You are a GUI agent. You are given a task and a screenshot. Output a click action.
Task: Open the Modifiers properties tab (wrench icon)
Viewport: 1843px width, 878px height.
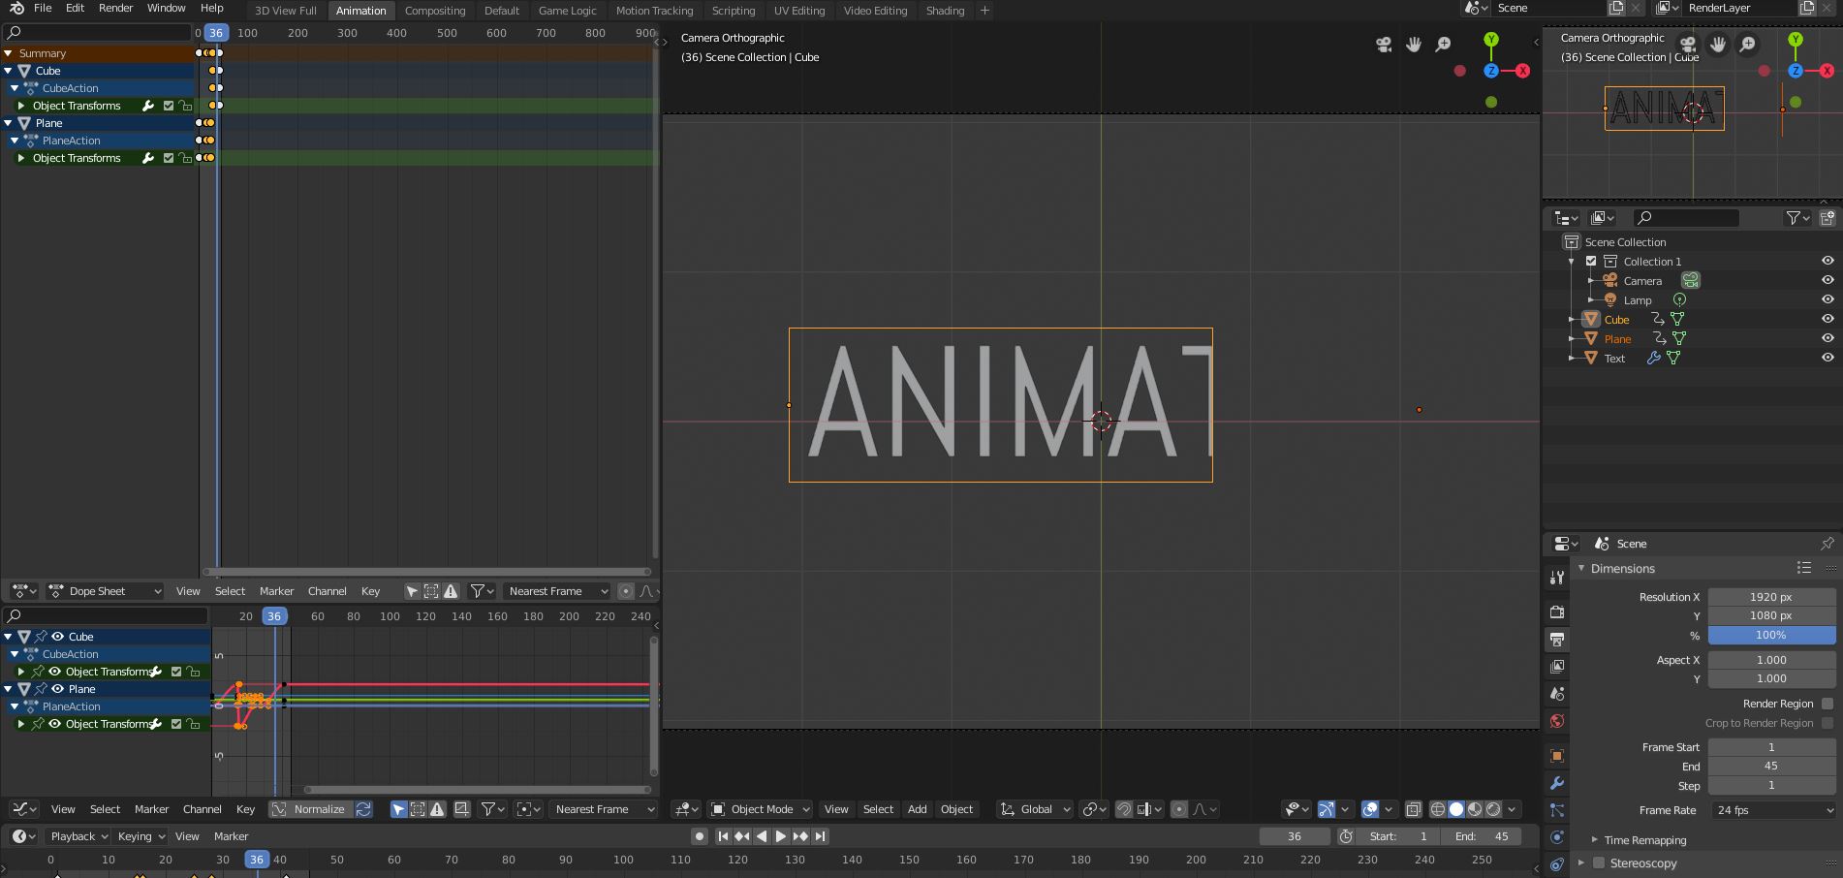[x=1557, y=783]
